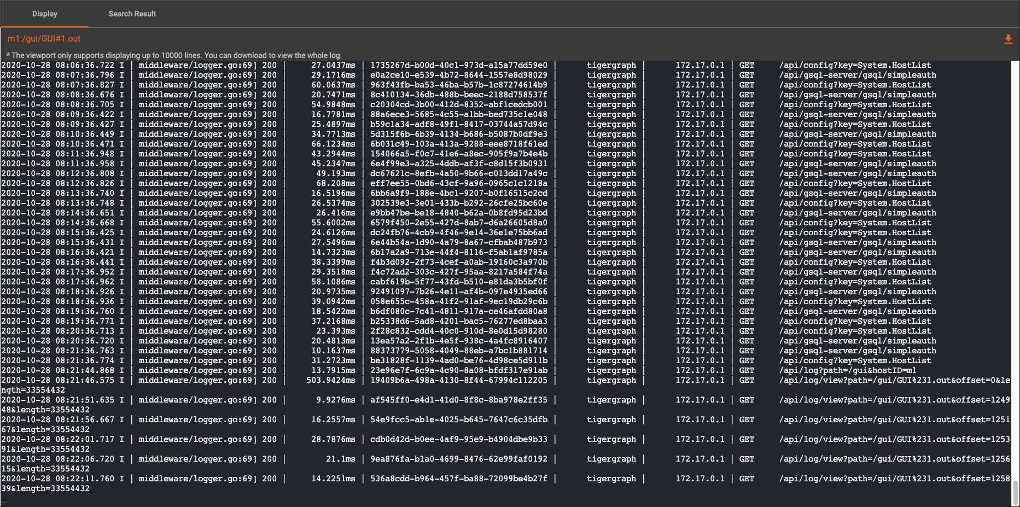Image resolution: width=1020 pixels, height=507 pixels.
Task: Switch to the Search Result tab
Action: pyautogui.click(x=132, y=14)
